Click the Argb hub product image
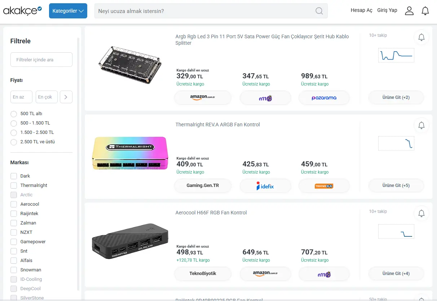 (x=130, y=65)
